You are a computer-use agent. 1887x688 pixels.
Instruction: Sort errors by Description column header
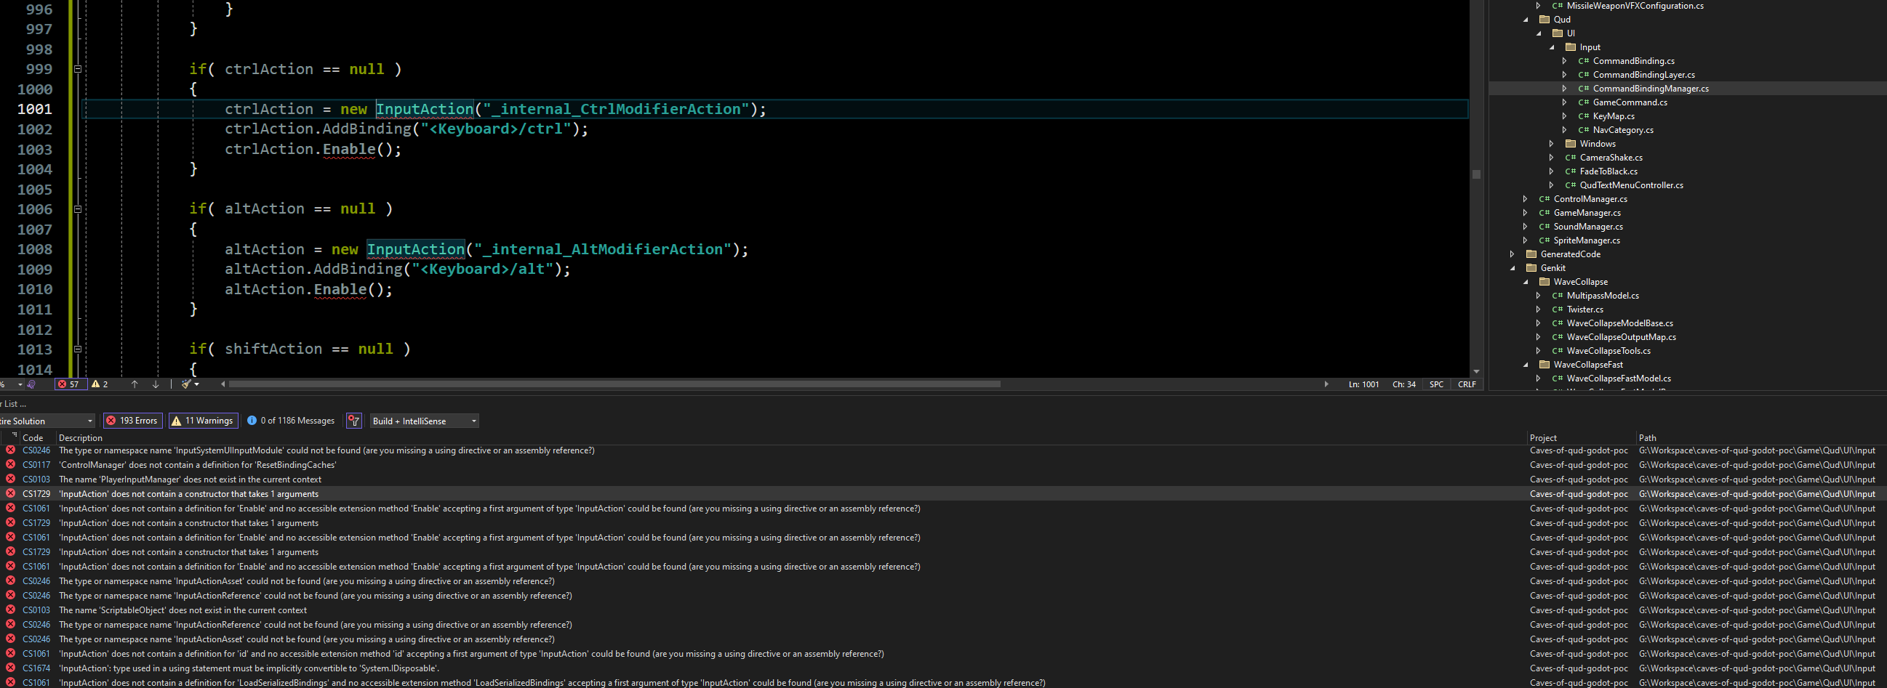(x=81, y=437)
